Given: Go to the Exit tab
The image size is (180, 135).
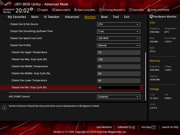Looking at the screenshot, I should tap(127, 17).
